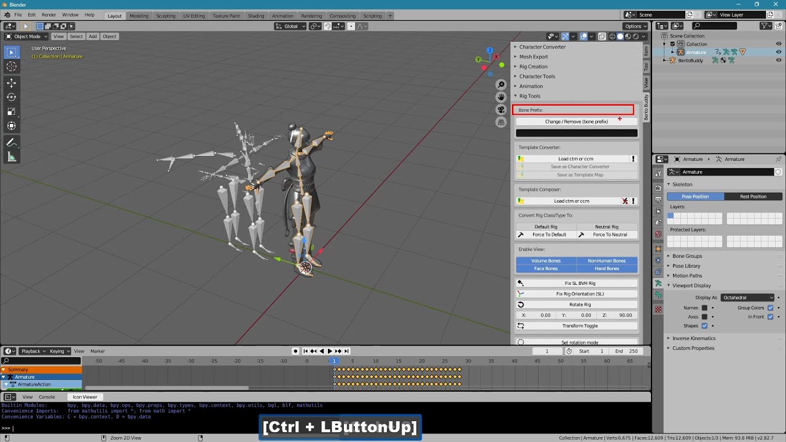This screenshot has height=442, width=786.
Task: Expand the Bone Groups section
Action: 687,256
